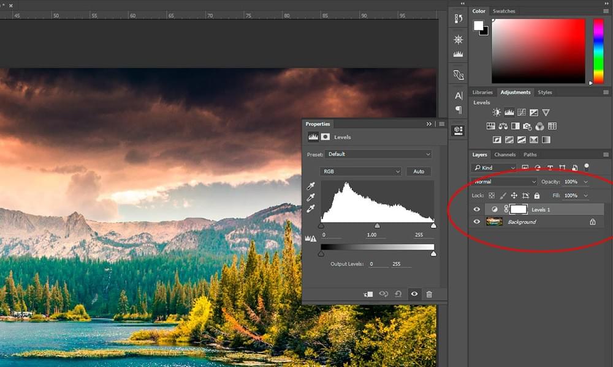Toggle visibility of the Levels 1 layer
This screenshot has width=613, height=367.
tap(477, 209)
